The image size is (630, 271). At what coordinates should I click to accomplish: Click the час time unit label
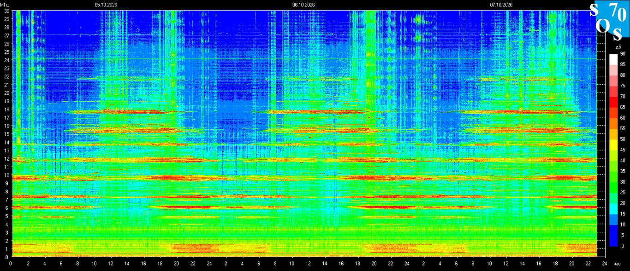[618, 264]
